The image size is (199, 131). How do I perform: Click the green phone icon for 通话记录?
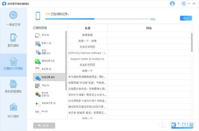click(37, 61)
